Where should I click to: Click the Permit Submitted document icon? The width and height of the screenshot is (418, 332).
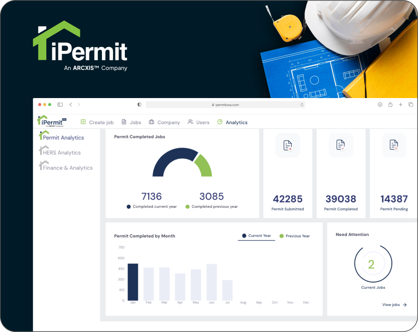(x=288, y=145)
